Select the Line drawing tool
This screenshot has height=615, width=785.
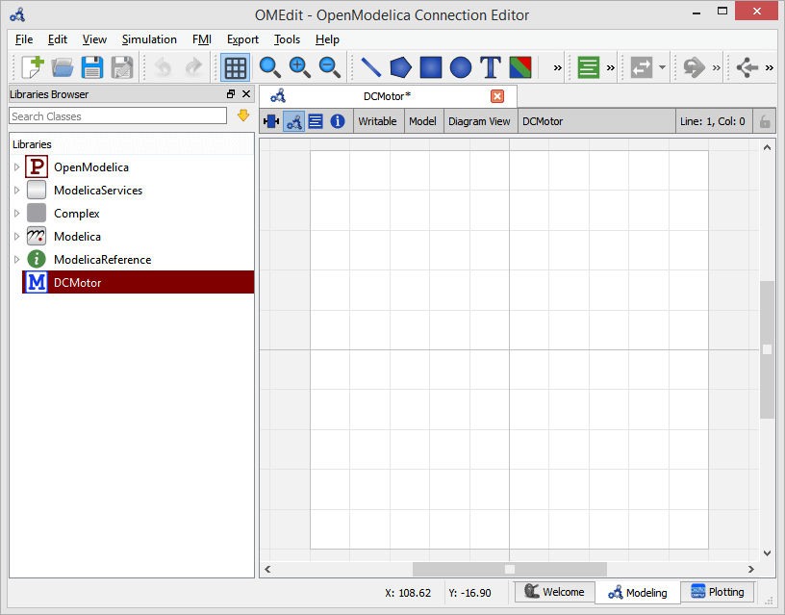point(370,67)
